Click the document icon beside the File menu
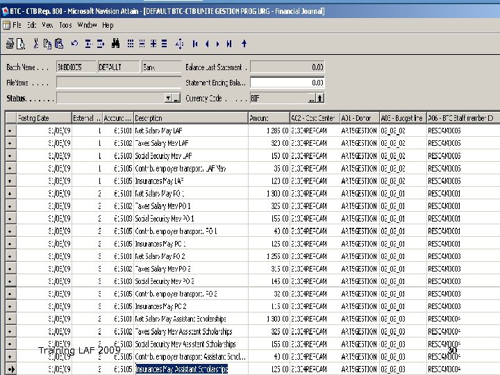 [x=6, y=25]
